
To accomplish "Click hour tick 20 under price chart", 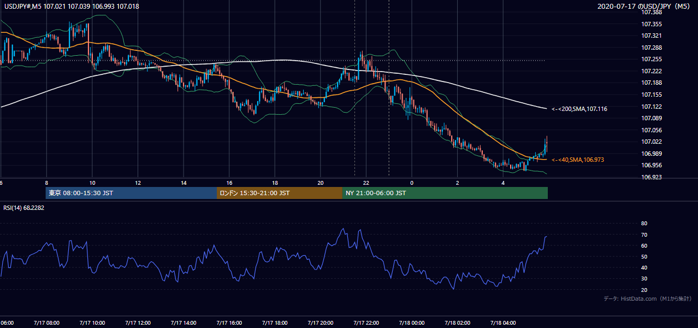I will [321, 183].
